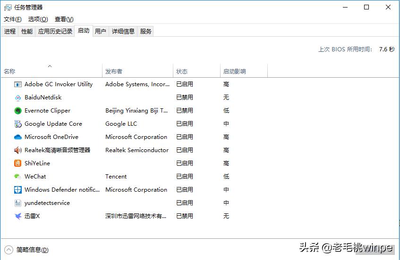Select the ShiYeLine entry name
Image resolution: width=400 pixels, height=260 pixels.
coord(37,163)
